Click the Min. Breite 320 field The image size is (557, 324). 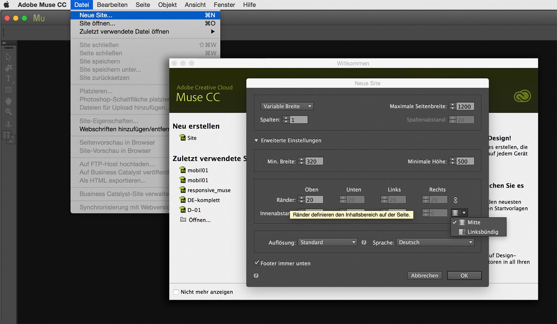(x=314, y=161)
